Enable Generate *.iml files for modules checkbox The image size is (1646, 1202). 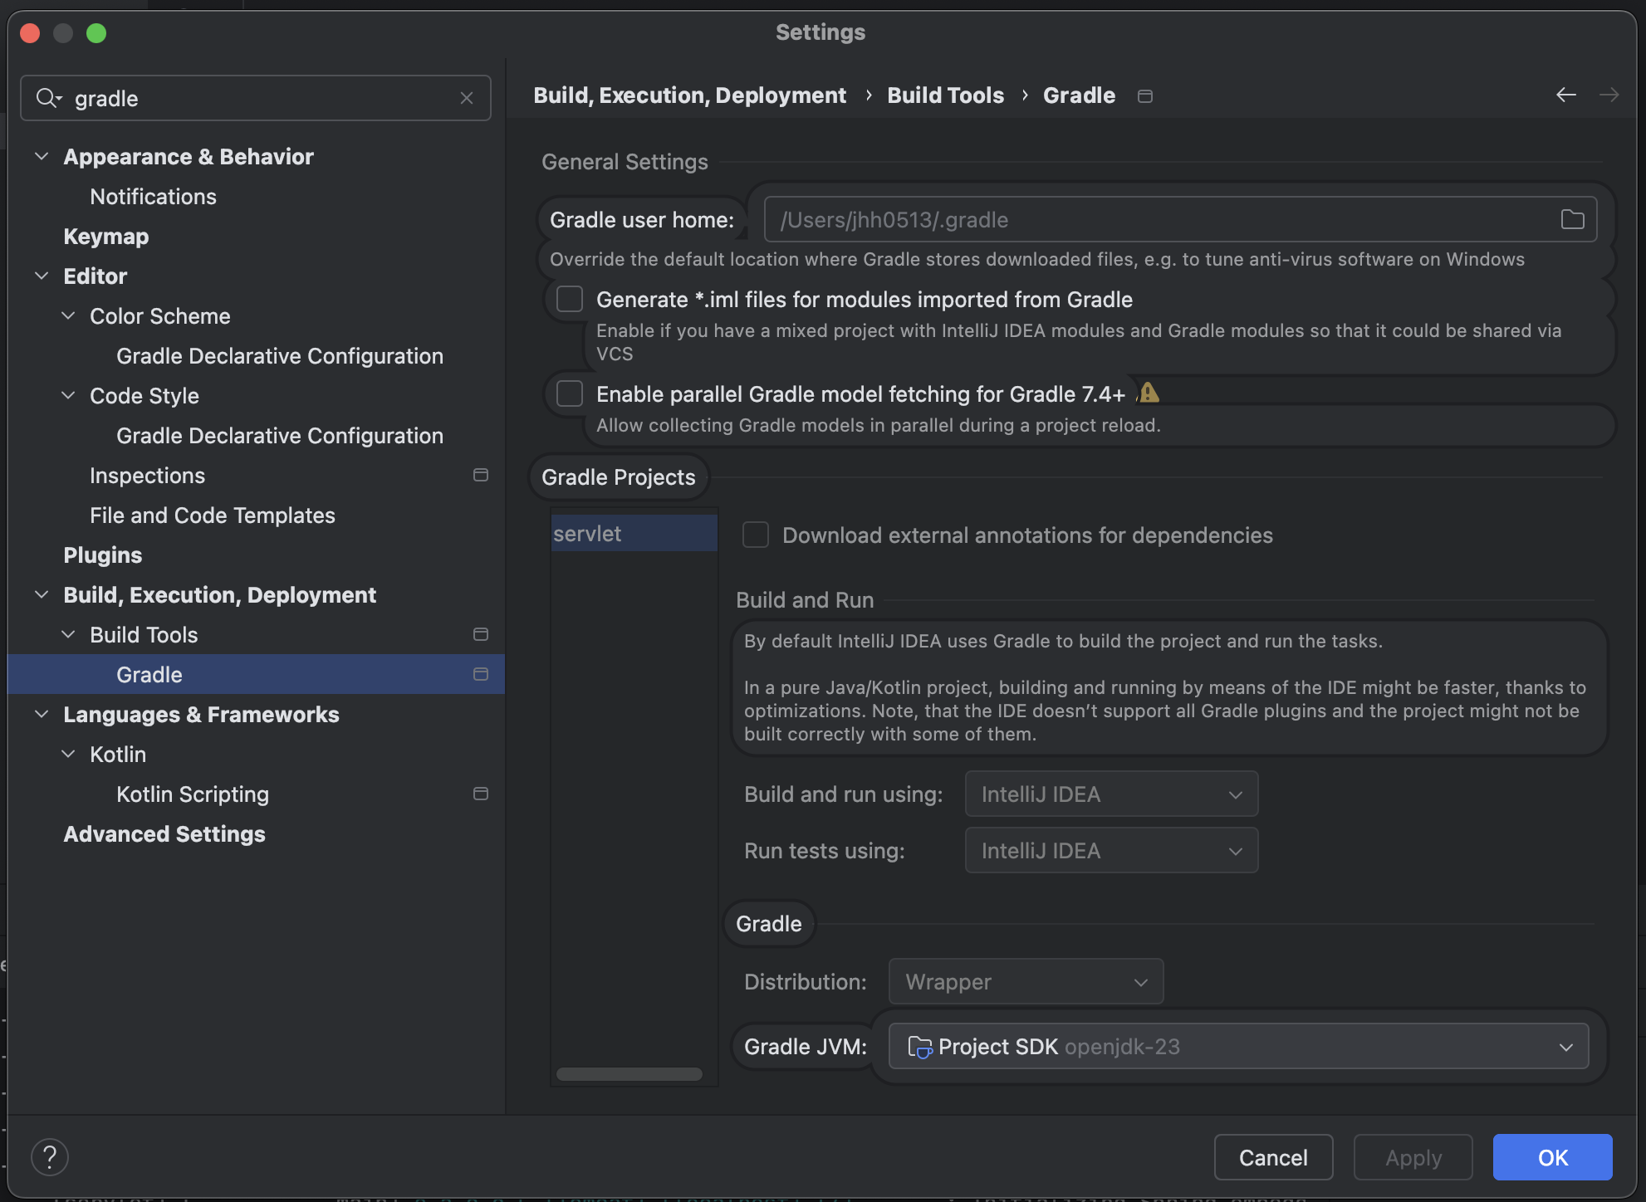coord(570,299)
